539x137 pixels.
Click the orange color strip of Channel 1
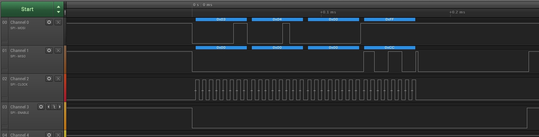(65, 59)
